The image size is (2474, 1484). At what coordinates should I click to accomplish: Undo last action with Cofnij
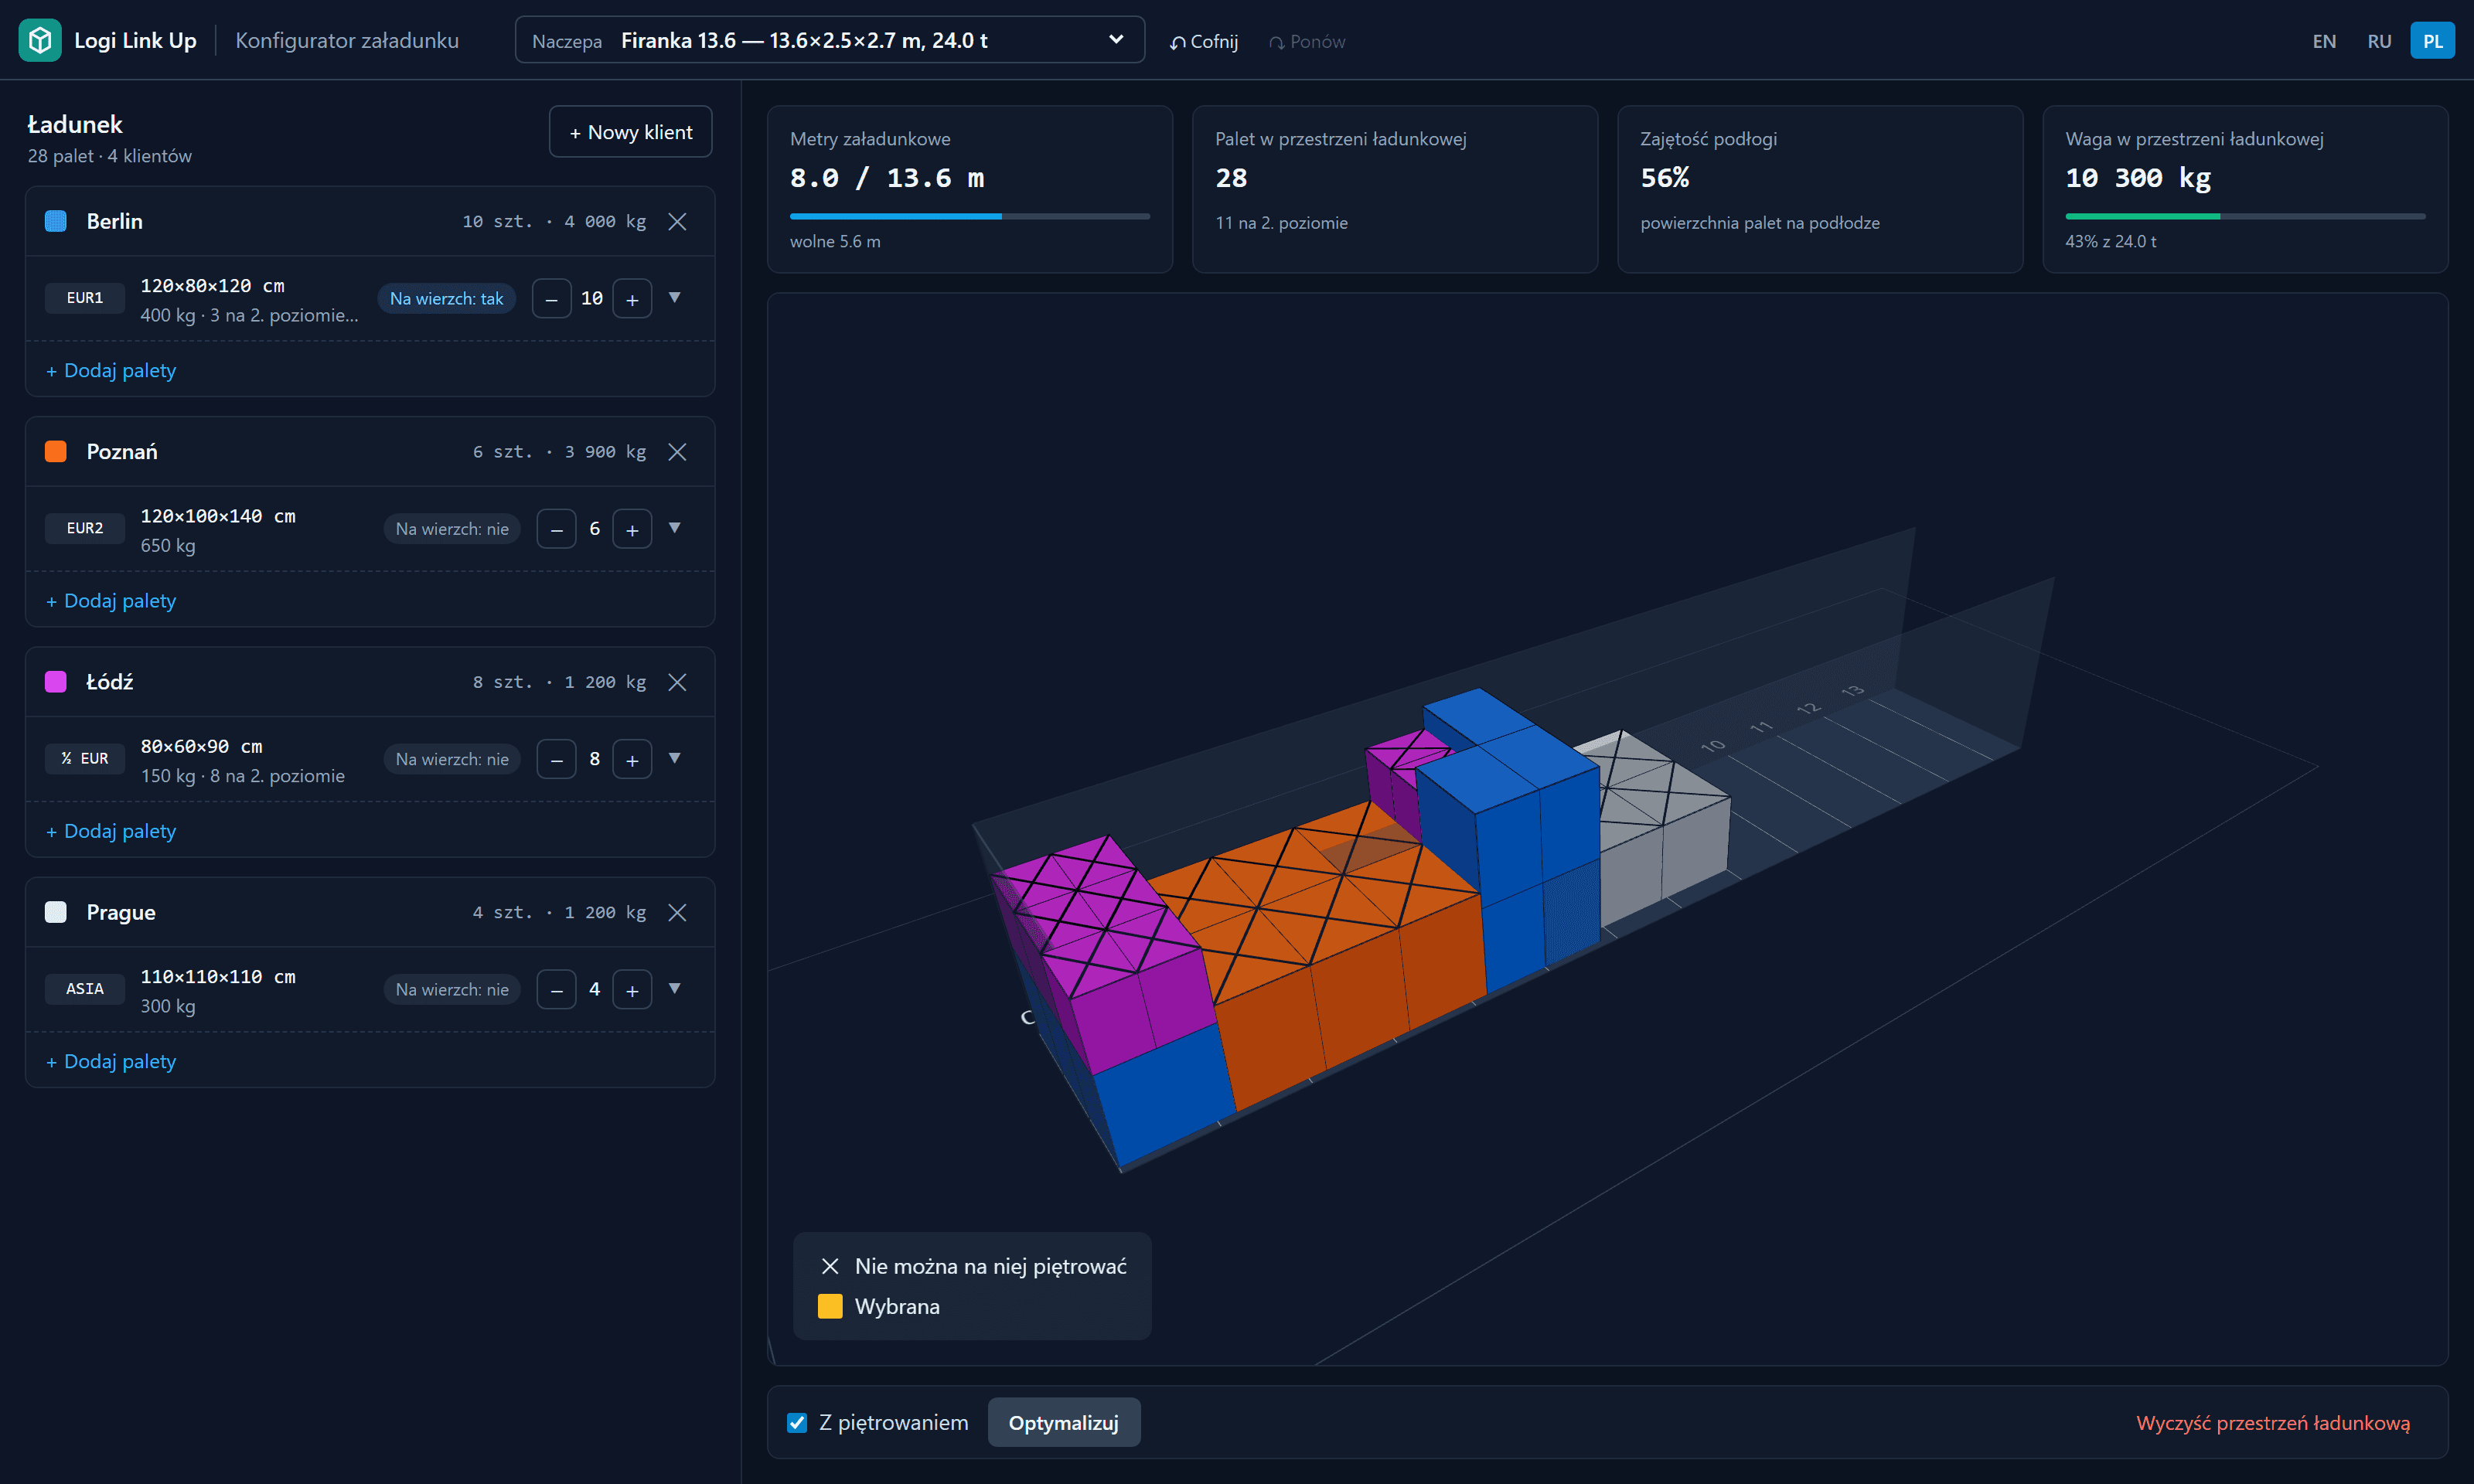click(1204, 41)
